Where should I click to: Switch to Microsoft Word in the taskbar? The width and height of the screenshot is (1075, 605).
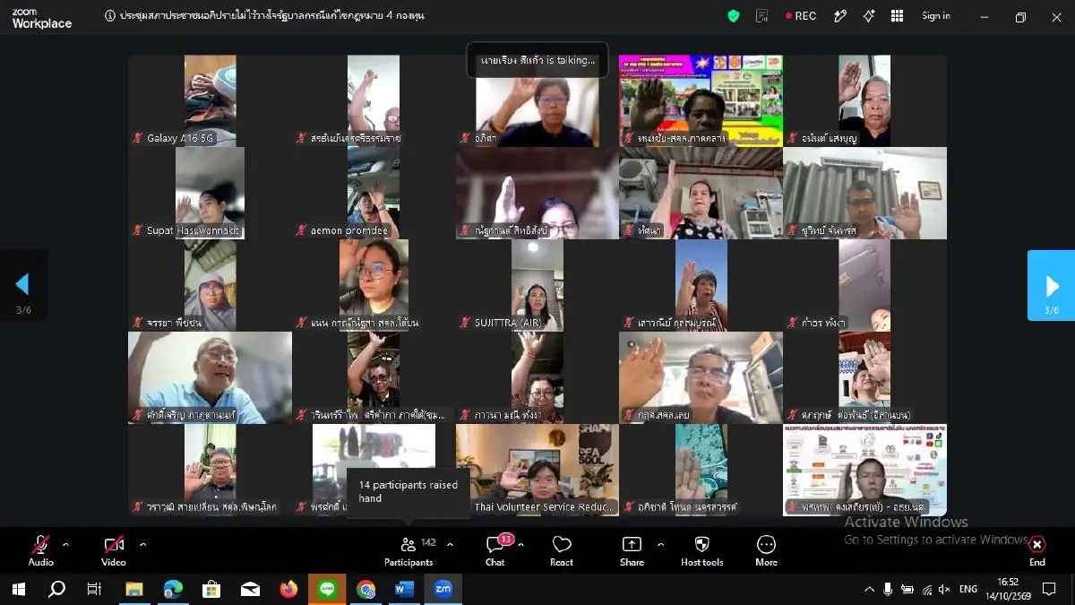point(404,589)
